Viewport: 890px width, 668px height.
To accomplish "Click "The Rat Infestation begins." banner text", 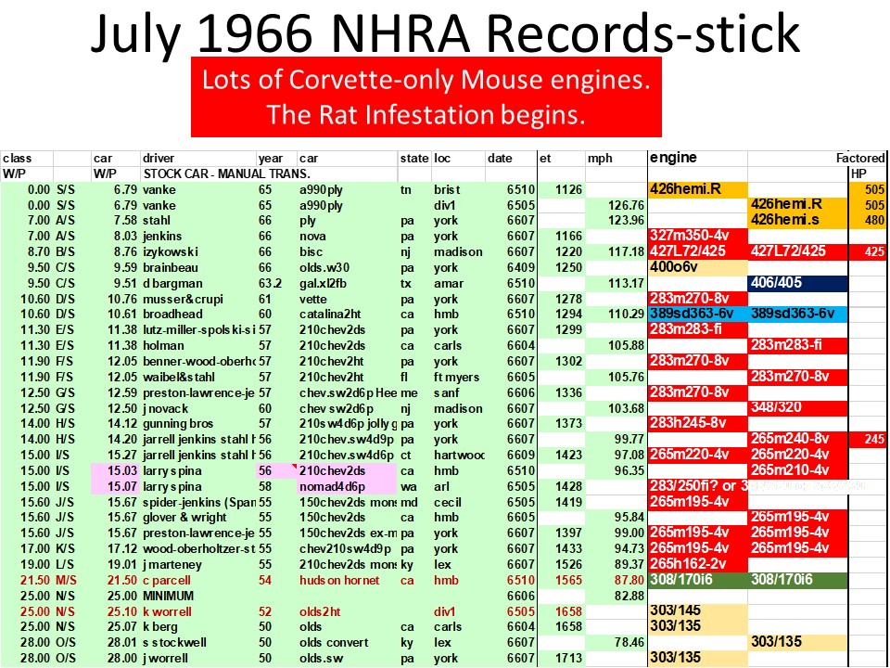I will click(426, 115).
